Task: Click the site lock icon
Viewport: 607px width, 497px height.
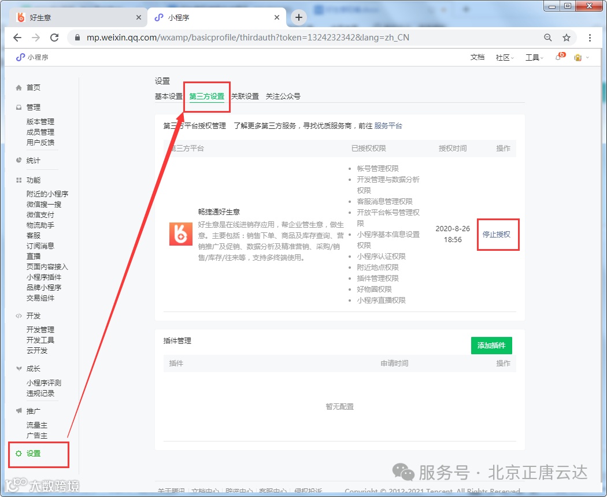Action: pos(77,38)
